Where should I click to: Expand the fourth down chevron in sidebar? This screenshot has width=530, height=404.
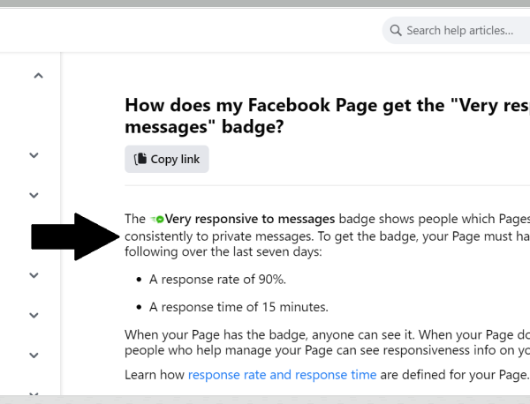click(34, 315)
